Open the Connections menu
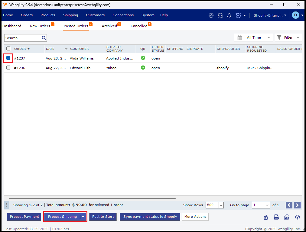The width and height of the screenshot is (306, 232). point(123,15)
